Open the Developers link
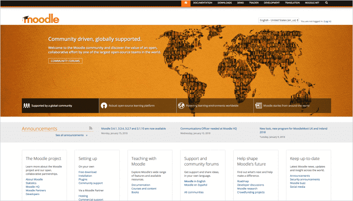This screenshot has width=353, height=201. click(33, 194)
